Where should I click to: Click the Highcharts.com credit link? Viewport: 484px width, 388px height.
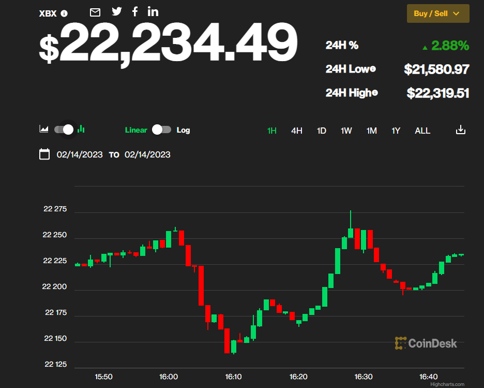tap(447, 384)
